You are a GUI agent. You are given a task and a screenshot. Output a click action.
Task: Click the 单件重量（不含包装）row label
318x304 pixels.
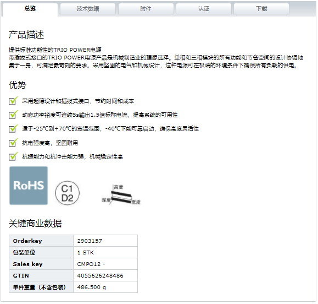tap(40, 287)
